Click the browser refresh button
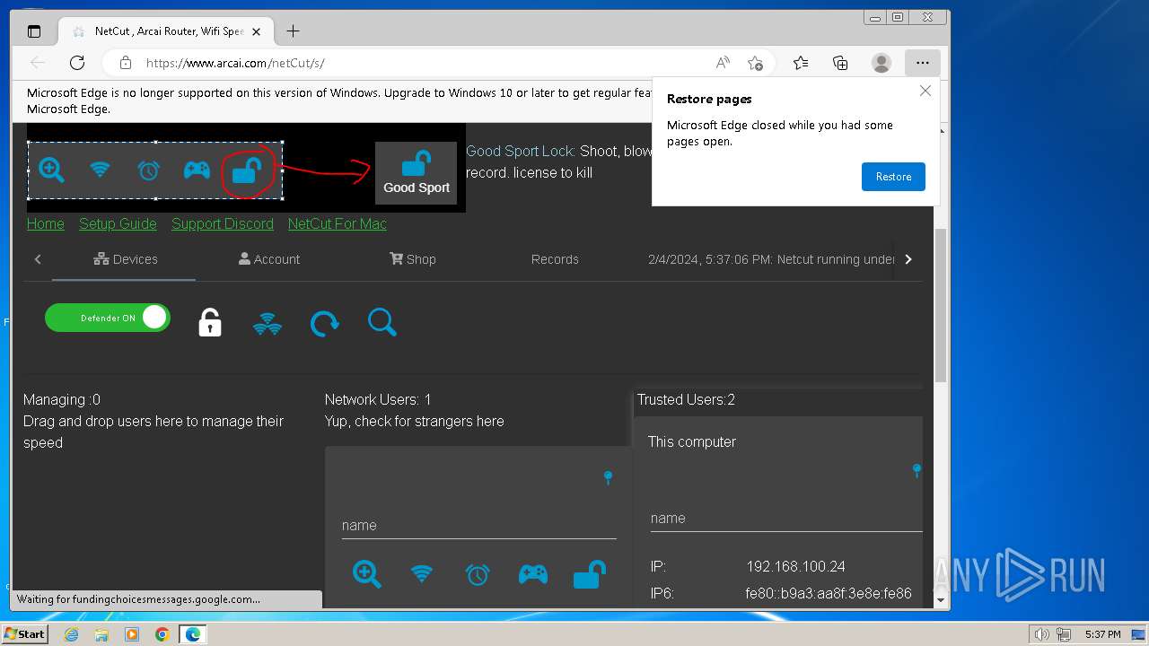1149x646 pixels. (x=77, y=63)
